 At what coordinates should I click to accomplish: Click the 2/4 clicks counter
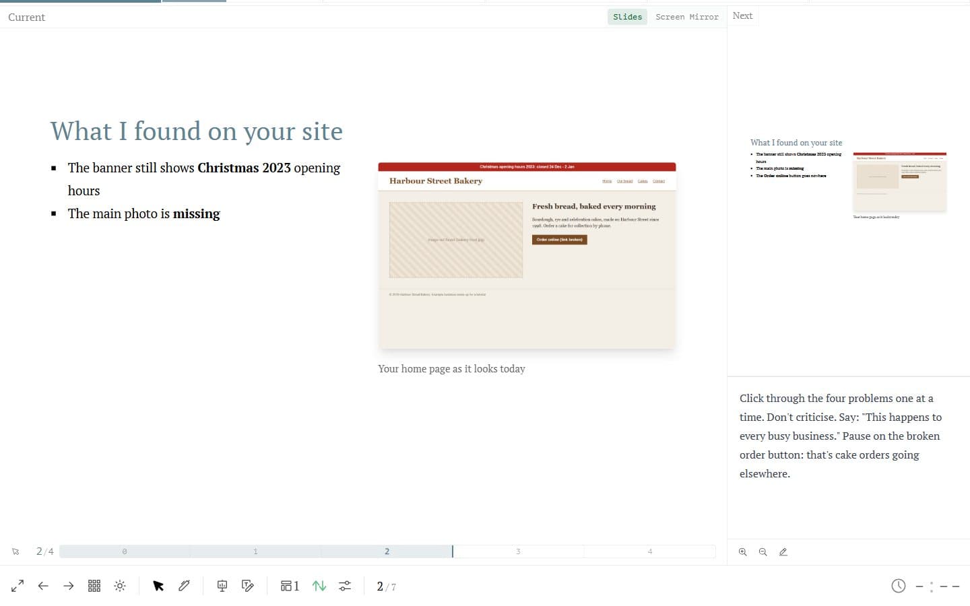[x=44, y=551]
